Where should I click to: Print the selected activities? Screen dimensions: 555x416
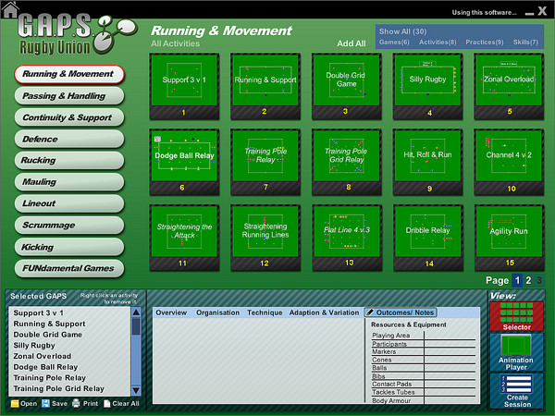tap(87, 403)
